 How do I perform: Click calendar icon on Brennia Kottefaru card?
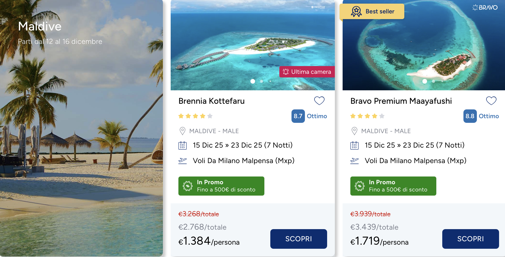(x=182, y=146)
